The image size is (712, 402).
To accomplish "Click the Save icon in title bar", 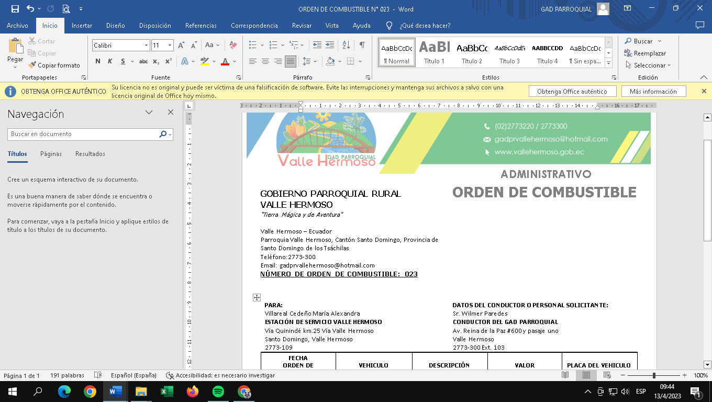I will [x=15, y=9].
